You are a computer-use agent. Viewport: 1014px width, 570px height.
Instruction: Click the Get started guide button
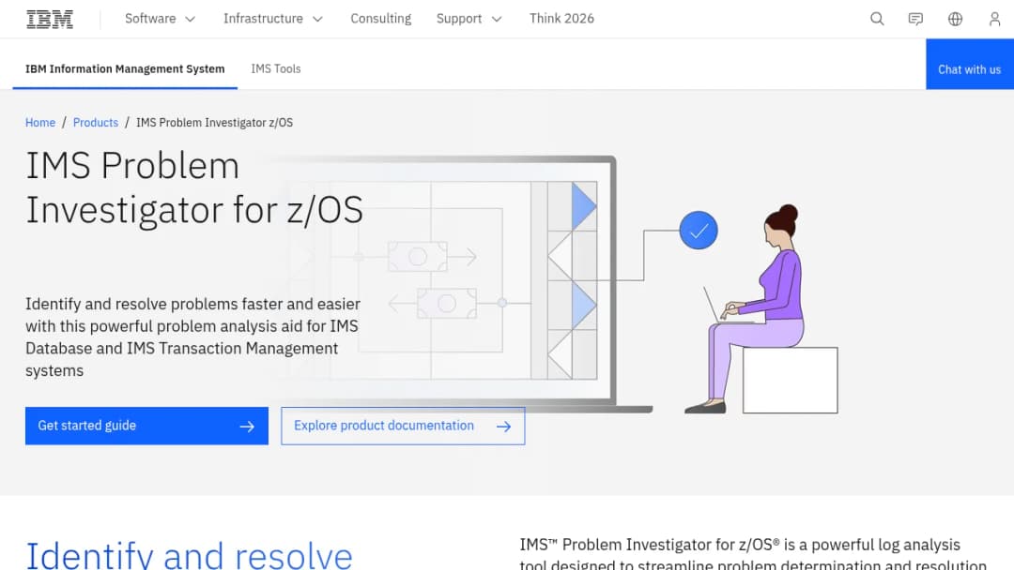[x=146, y=426]
